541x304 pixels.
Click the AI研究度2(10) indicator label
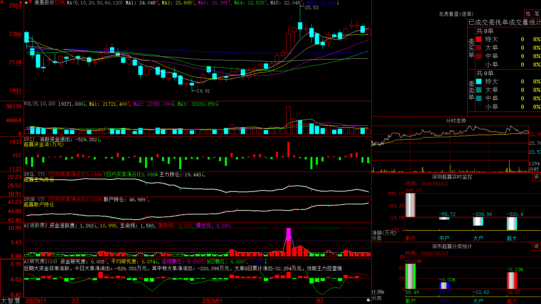click(x=41, y=261)
